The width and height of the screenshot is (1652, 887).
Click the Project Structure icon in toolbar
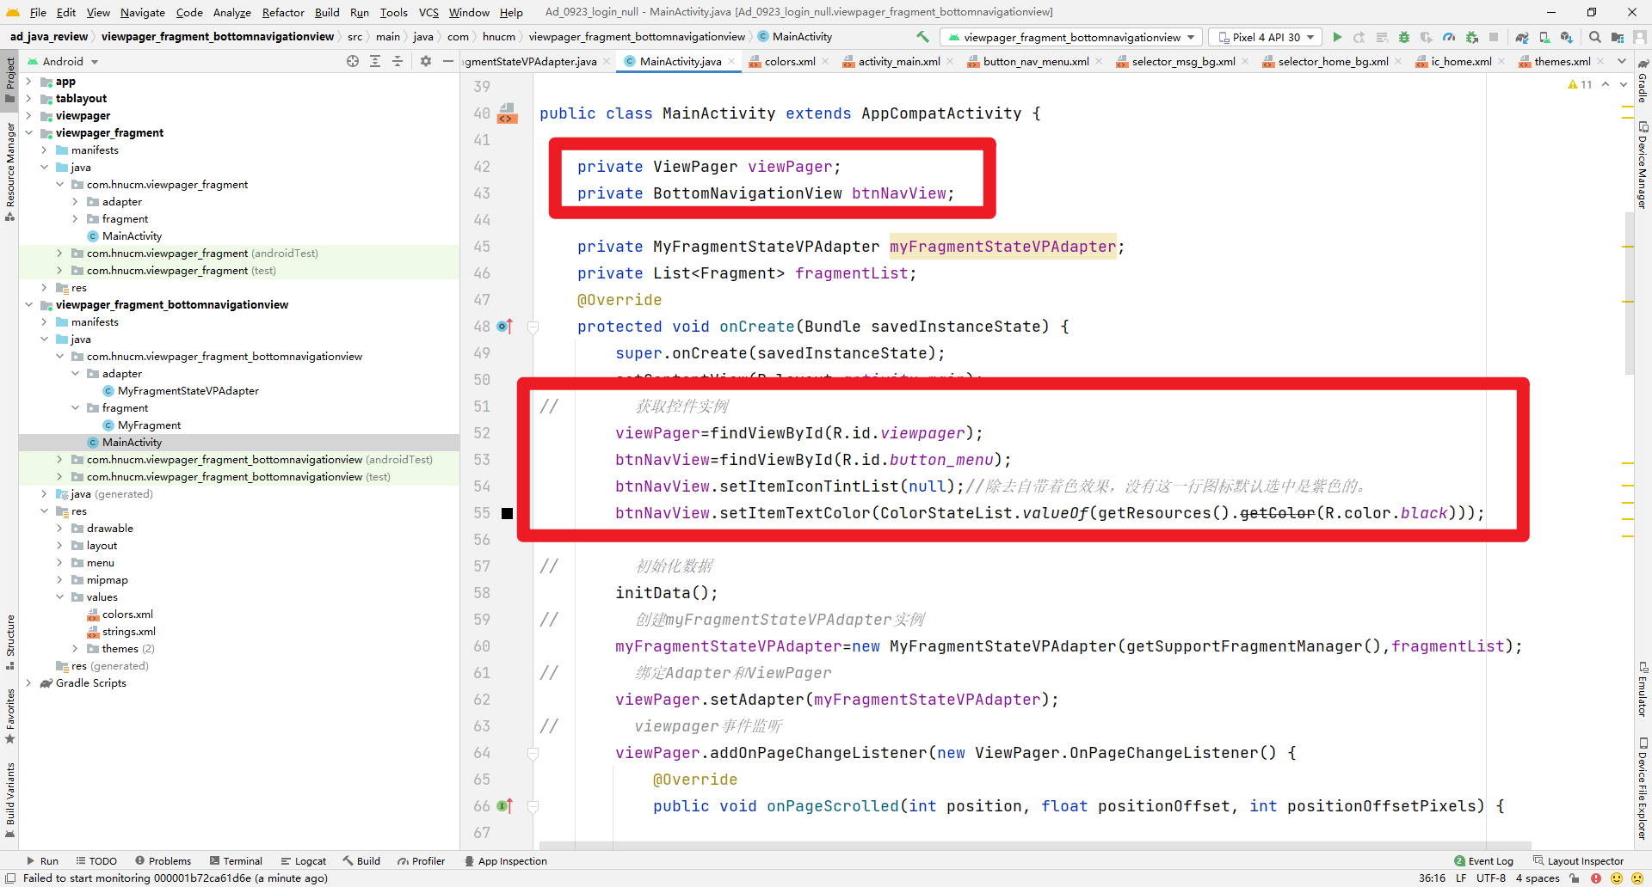tap(1617, 37)
